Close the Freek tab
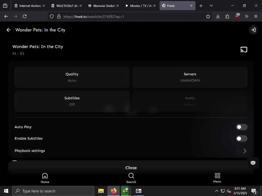The image size is (262, 196). pos(191,6)
